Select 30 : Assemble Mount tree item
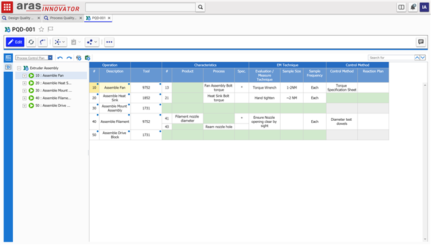Image resolution: width=431 pixels, height=245 pixels. tap(53, 91)
